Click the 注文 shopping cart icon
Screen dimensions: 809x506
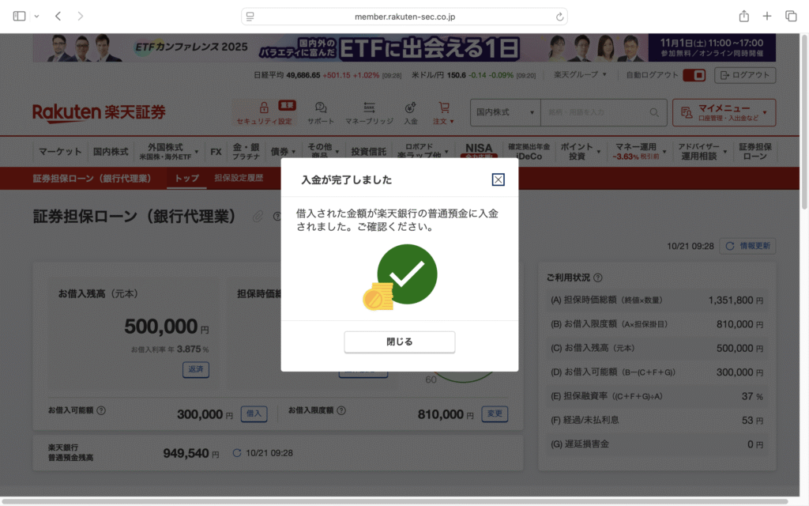pos(443,108)
